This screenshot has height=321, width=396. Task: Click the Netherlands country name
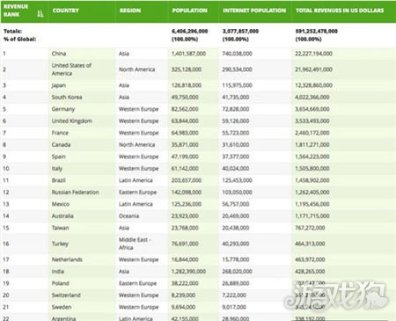click(67, 259)
